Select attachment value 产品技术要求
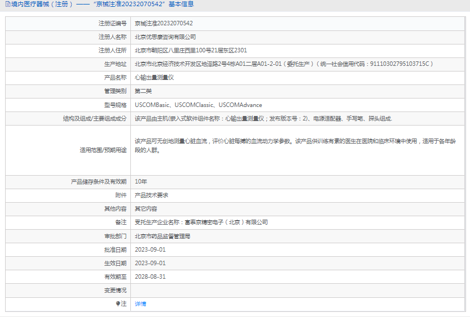Viewport: 470px width, 317px height. (151, 195)
